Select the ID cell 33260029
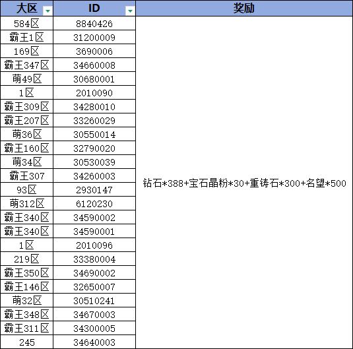The image size is (353, 349). (94, 120)
